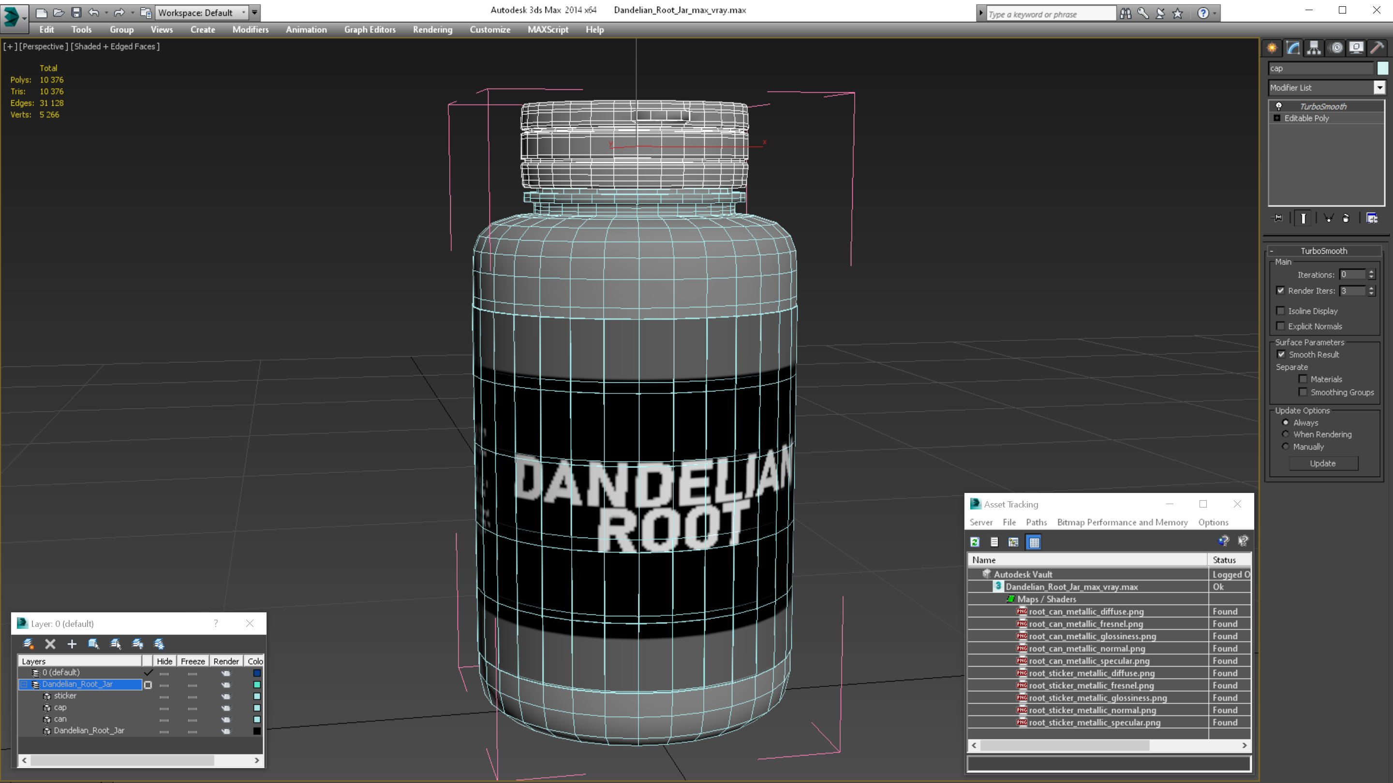Screen dimensions: 1393x783
Task: Click the Iterations spinner arrows
Action: coord(1371,275)
